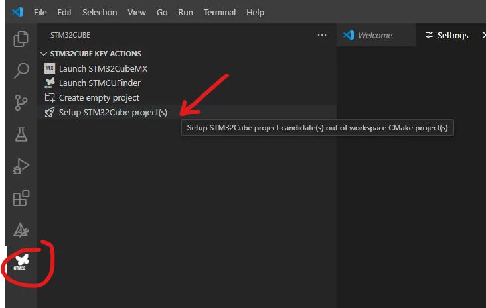
Task: Open the STM32CUBE panel more actions ellipsis
Action: coord(322,35)
